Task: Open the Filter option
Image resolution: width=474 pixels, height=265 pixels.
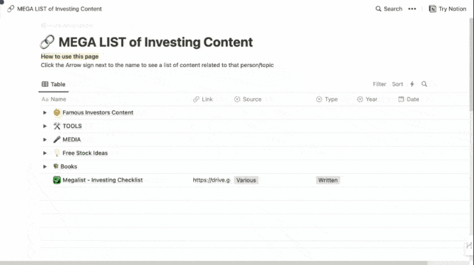Action: pyautogui.click(x=379, y=84)
